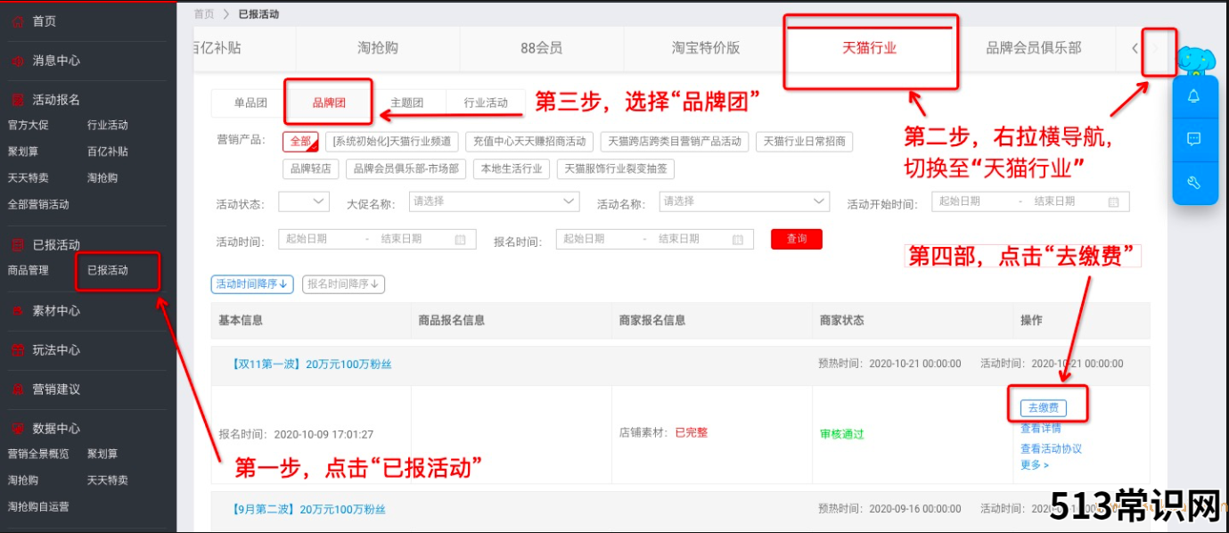
Task: Open 消息中心 via its sidebar icon
Action: click(17, 61)
